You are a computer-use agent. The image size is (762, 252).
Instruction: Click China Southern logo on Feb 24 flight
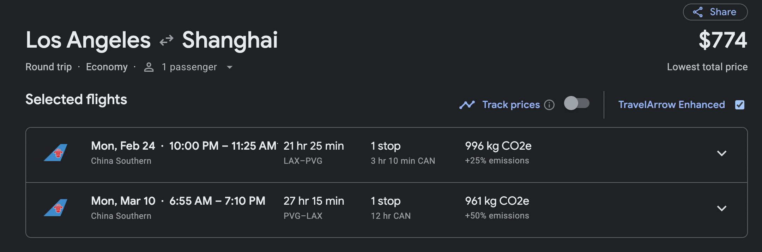click(56, 153)
